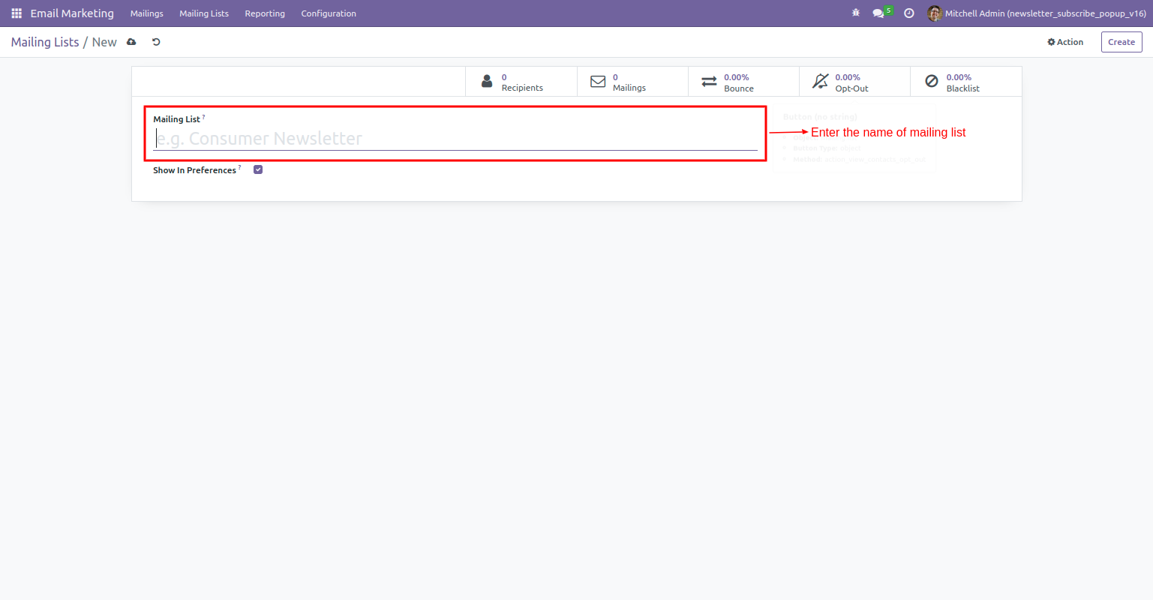Viewport: 1153px width, 600px height.
Task: Click the green message count badge
Action: 888,10
